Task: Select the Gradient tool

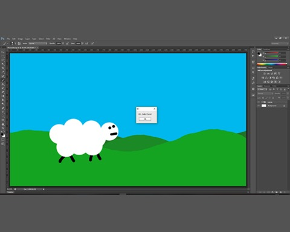Action: pos(3,95)
